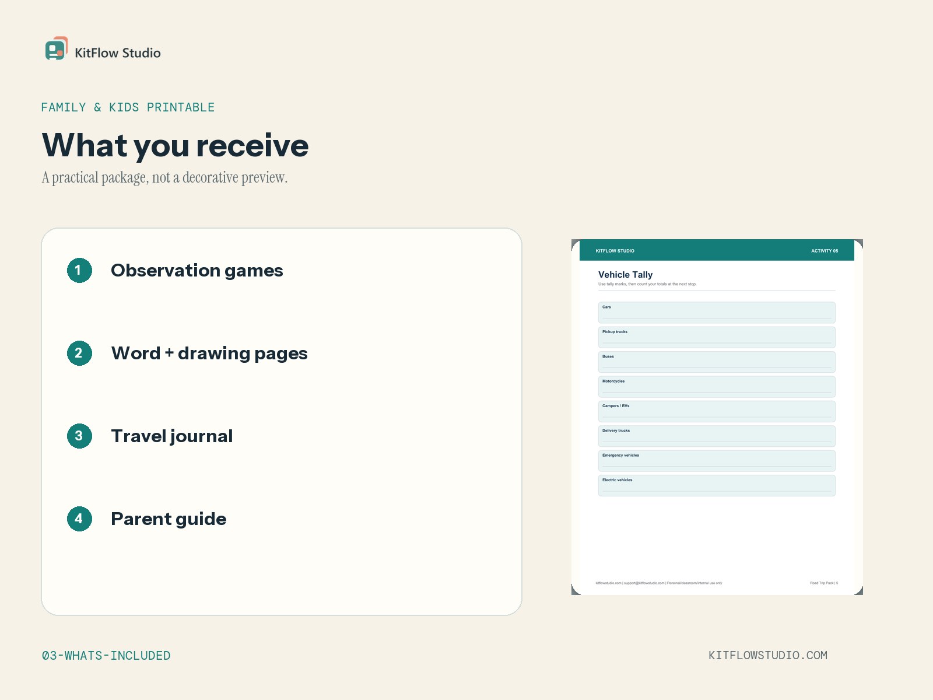Click the number 2 badge
Image resolution: width=933 pixels, height=700 pixels.
79,353
